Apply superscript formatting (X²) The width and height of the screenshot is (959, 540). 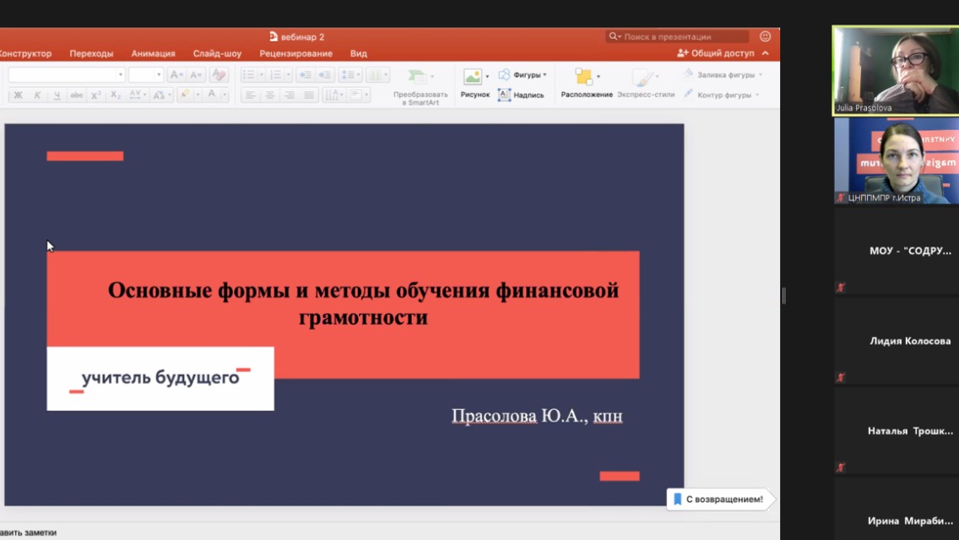click(x=95, y=94)
